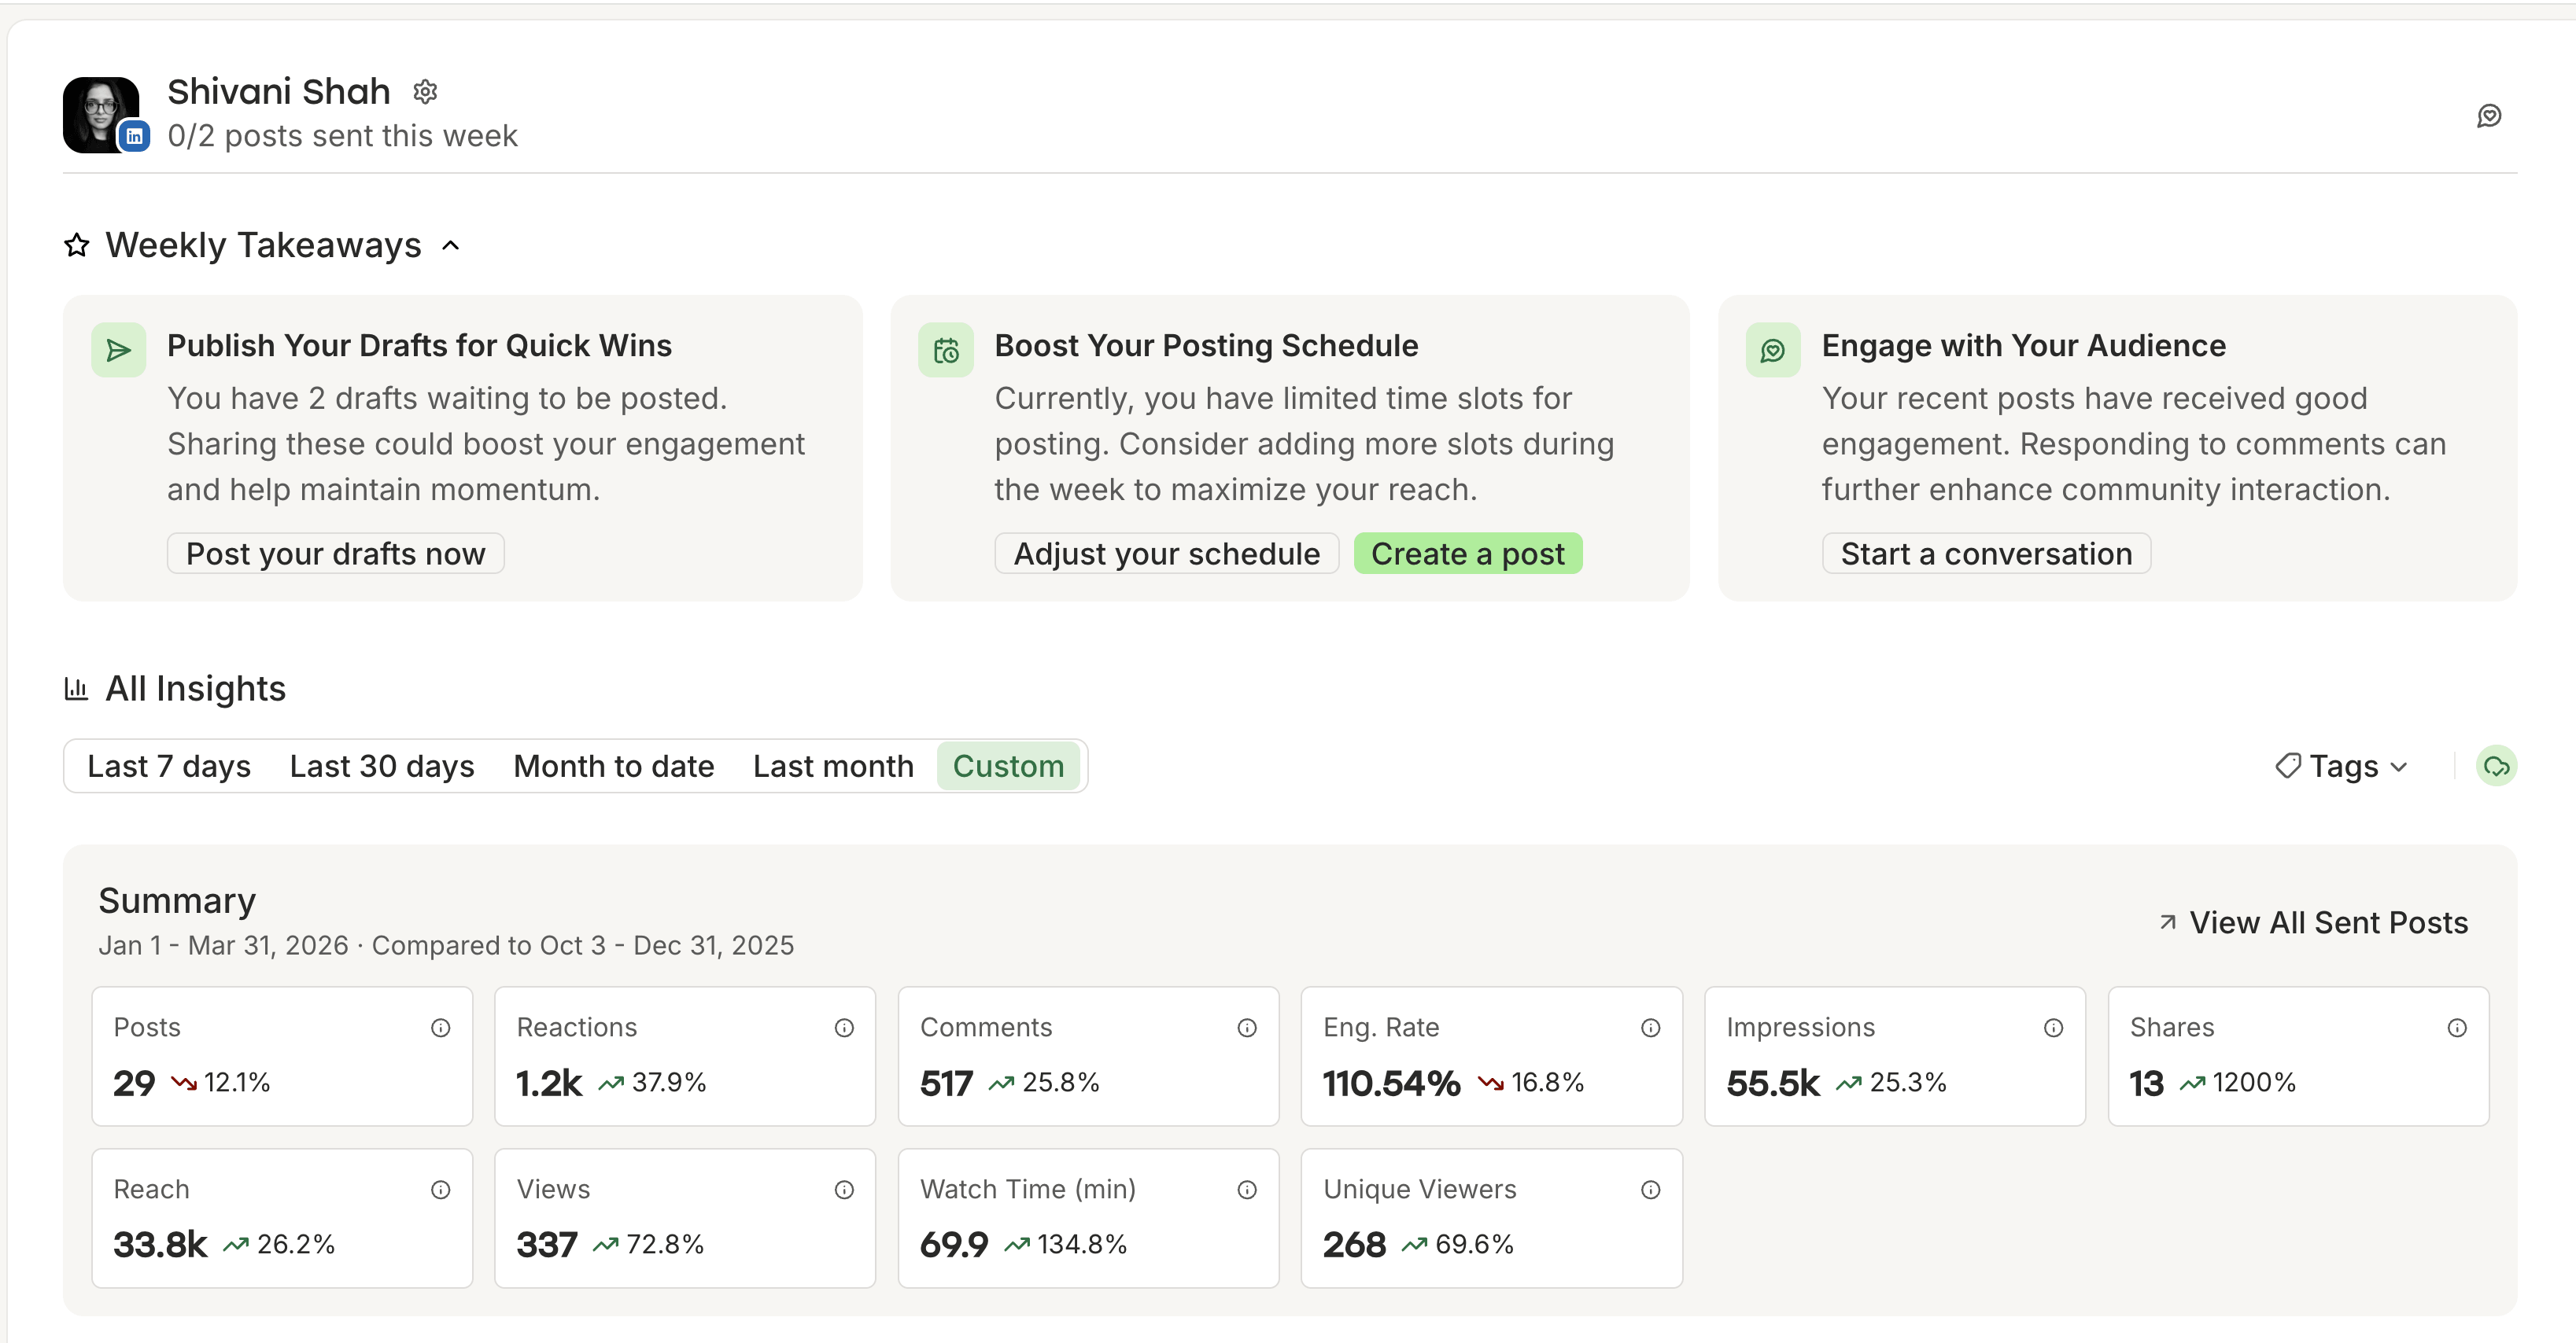Show info for the Views metric
Image resolution: width=2576 pixels, height=1343 pixels.
coord(844,1190)
